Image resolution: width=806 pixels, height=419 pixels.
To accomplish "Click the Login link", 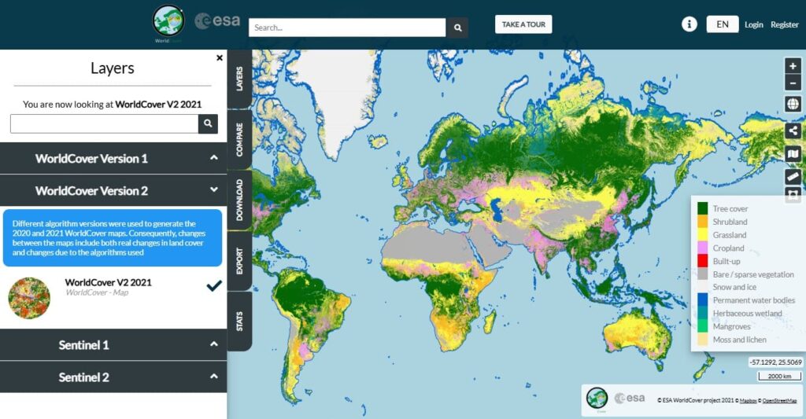I will pyautogui.click(x=753, y=24).
